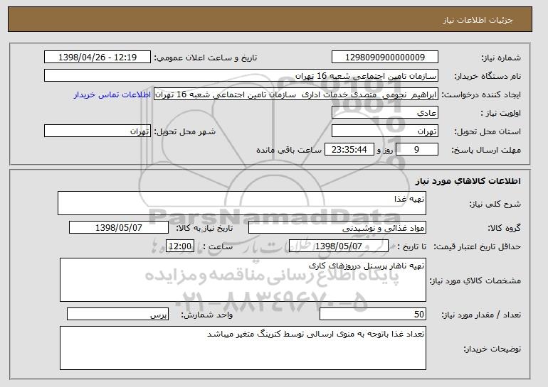Click the اطلاعات کالاهای مورد نیاز section heading
The height and width of the screenshot is (387, 548).
468,181
